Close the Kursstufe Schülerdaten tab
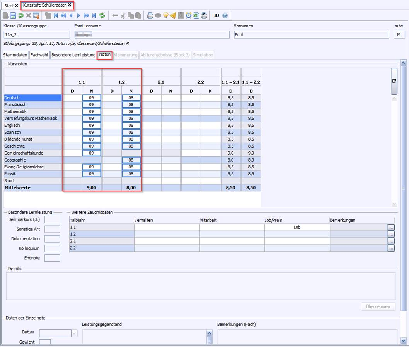 click(70, 5)
